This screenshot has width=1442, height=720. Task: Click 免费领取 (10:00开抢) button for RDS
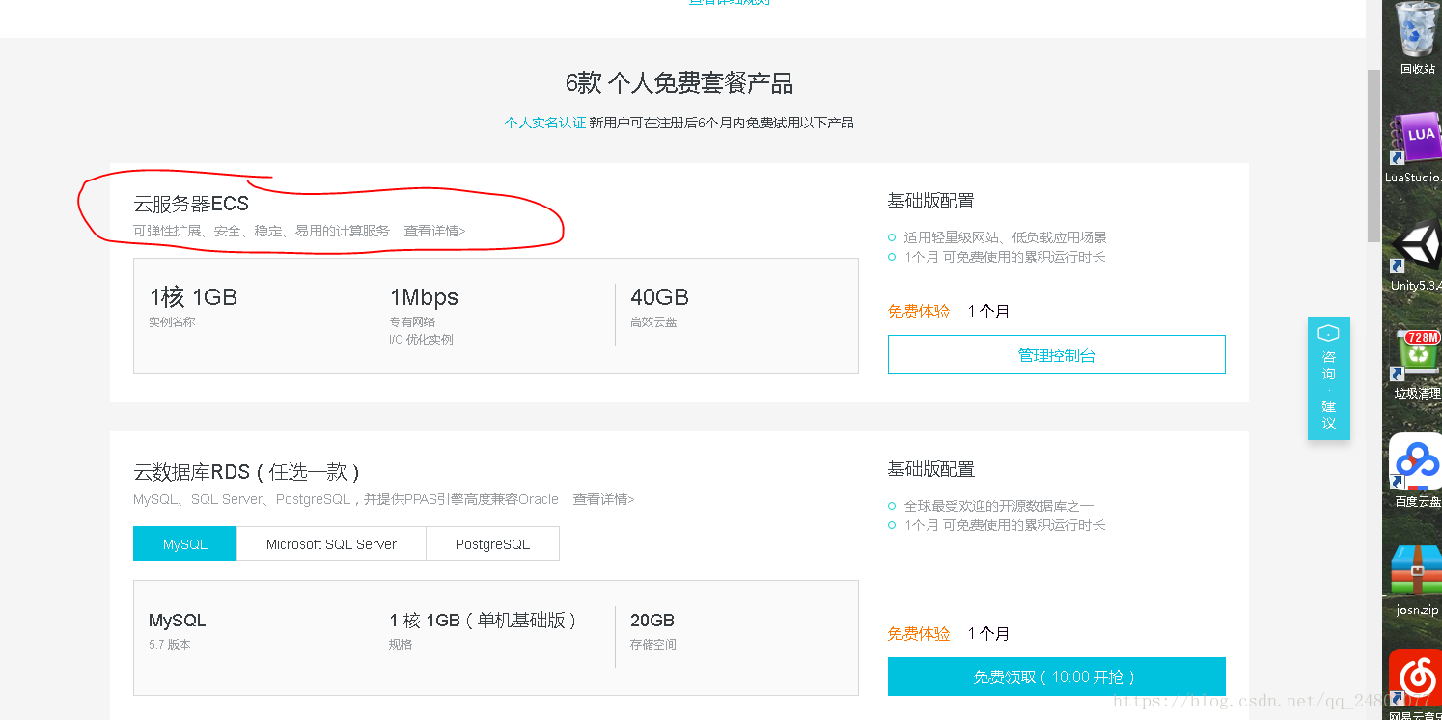coord(1057,677)
